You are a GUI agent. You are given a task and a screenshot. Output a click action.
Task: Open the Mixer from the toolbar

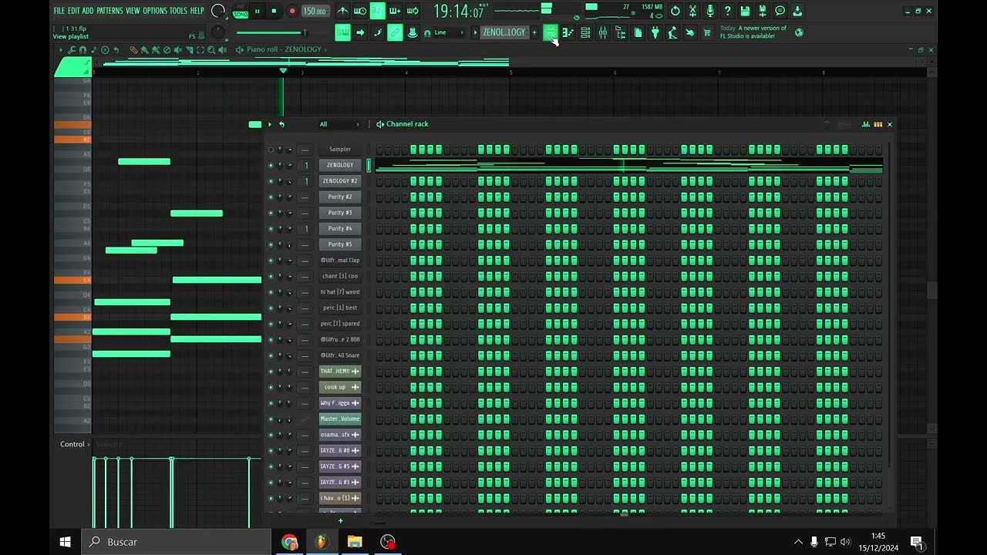[x=603, y=32]
